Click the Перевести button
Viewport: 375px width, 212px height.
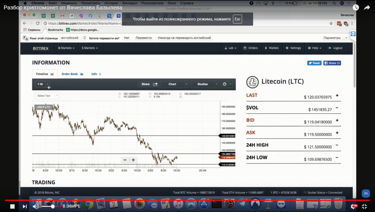pos(144,38)
